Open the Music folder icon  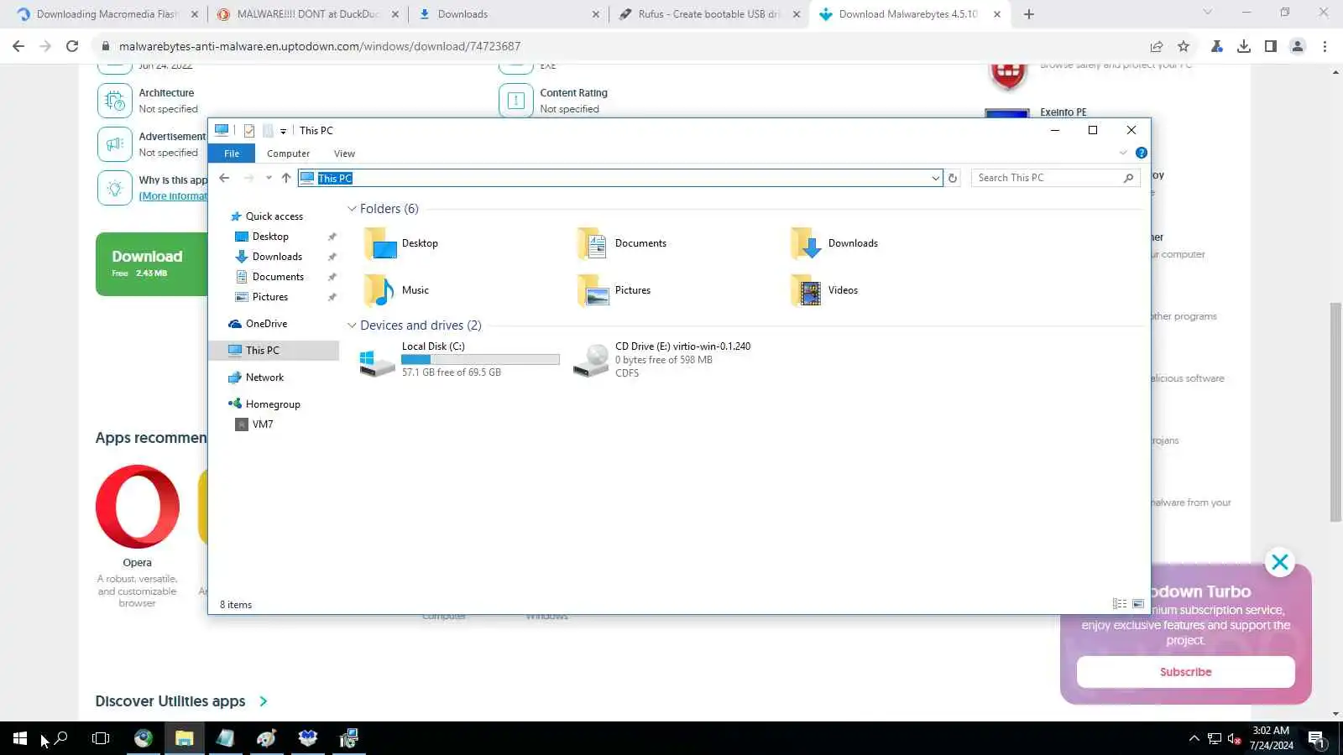pyautogui.click(x=380, y=290)
